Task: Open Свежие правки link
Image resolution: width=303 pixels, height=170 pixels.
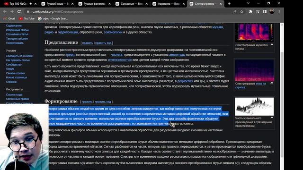Action: point(15,73)
